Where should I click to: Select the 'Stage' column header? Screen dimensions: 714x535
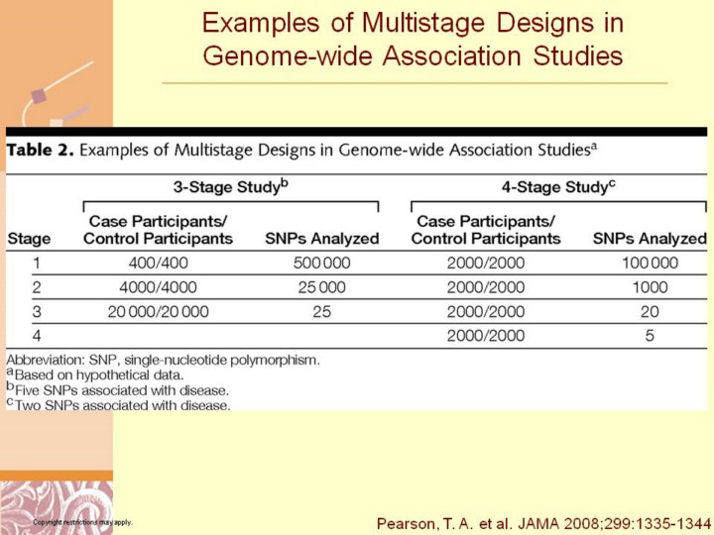pos(29,239)
